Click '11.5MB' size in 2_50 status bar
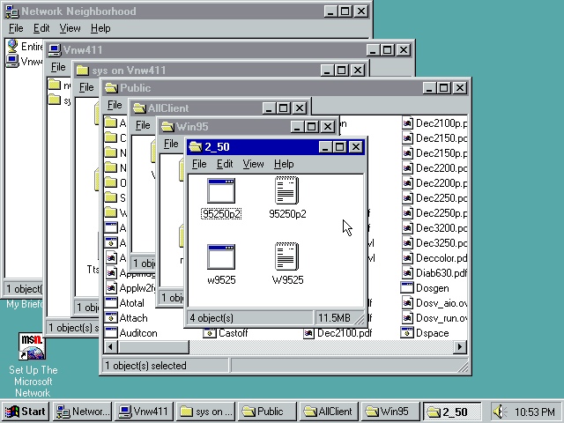 (334, 318)
